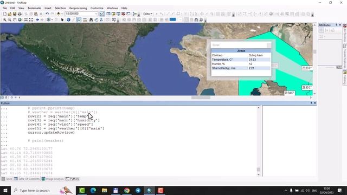Viewport: 347px width, 195px height.
Task: Close the Jizzax popup window
Action: (x=269, y=45)
